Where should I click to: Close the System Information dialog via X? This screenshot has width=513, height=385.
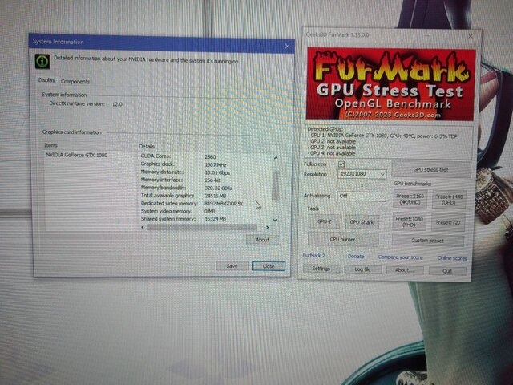click(x=287, y=47)
